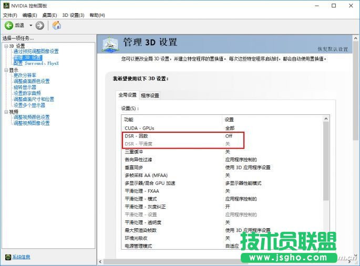This screenshot has width=360, height=266.
Task: Select the 全局设置 tab
Action: (127, 95)
